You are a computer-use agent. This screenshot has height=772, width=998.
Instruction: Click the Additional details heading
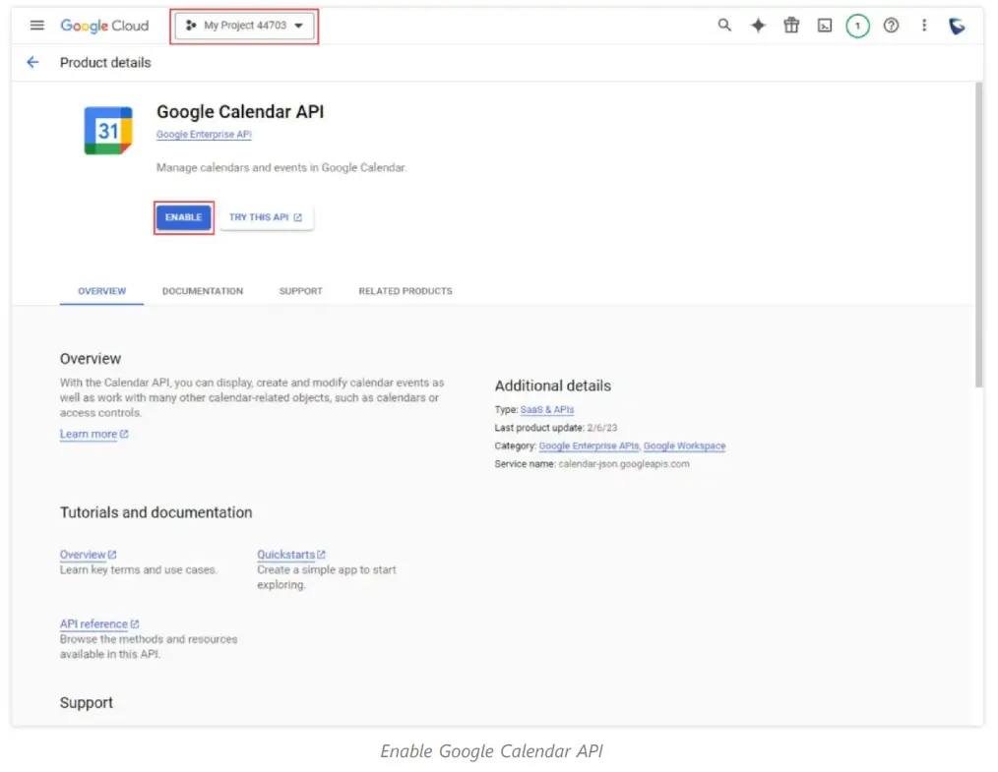(x=552, y=386)
